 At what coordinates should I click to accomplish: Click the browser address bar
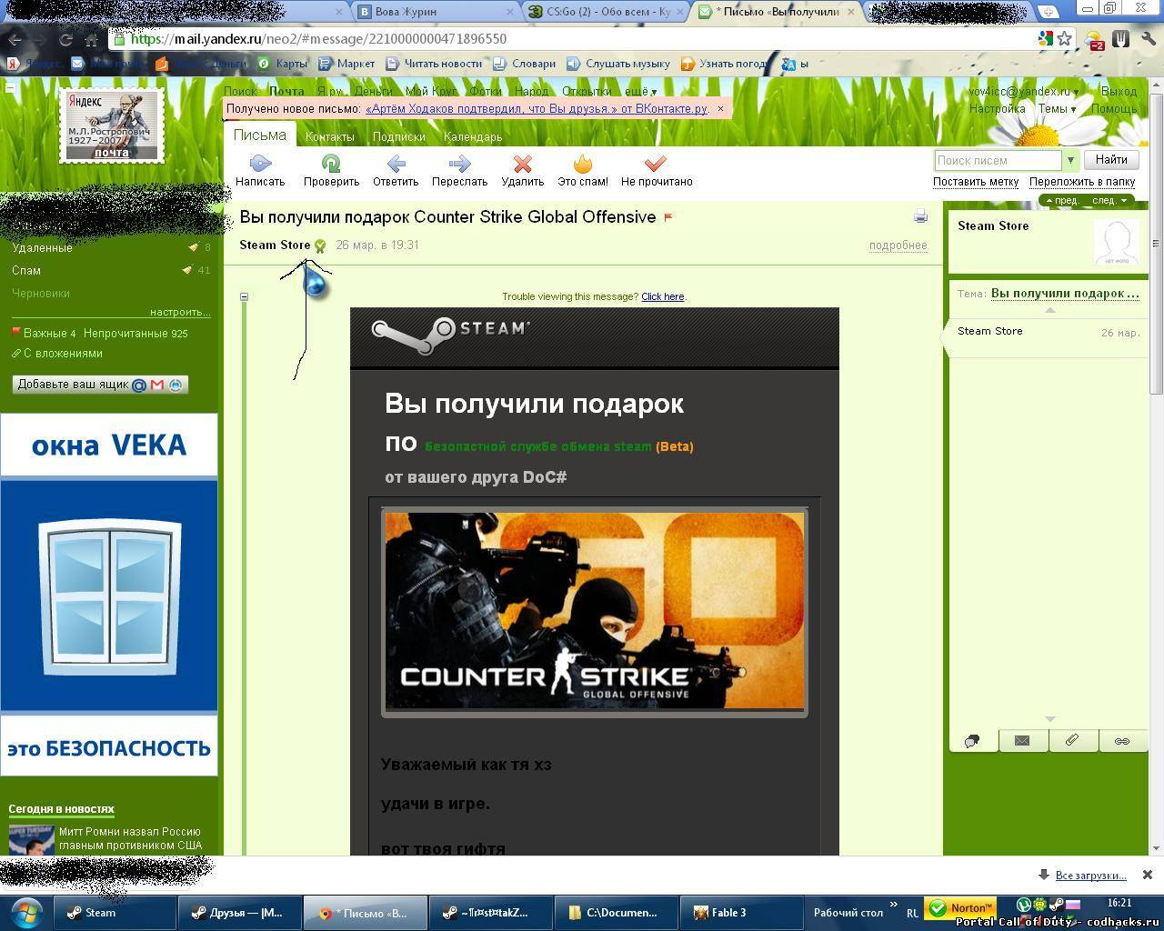pyautogui.click(x=573, y=39)
